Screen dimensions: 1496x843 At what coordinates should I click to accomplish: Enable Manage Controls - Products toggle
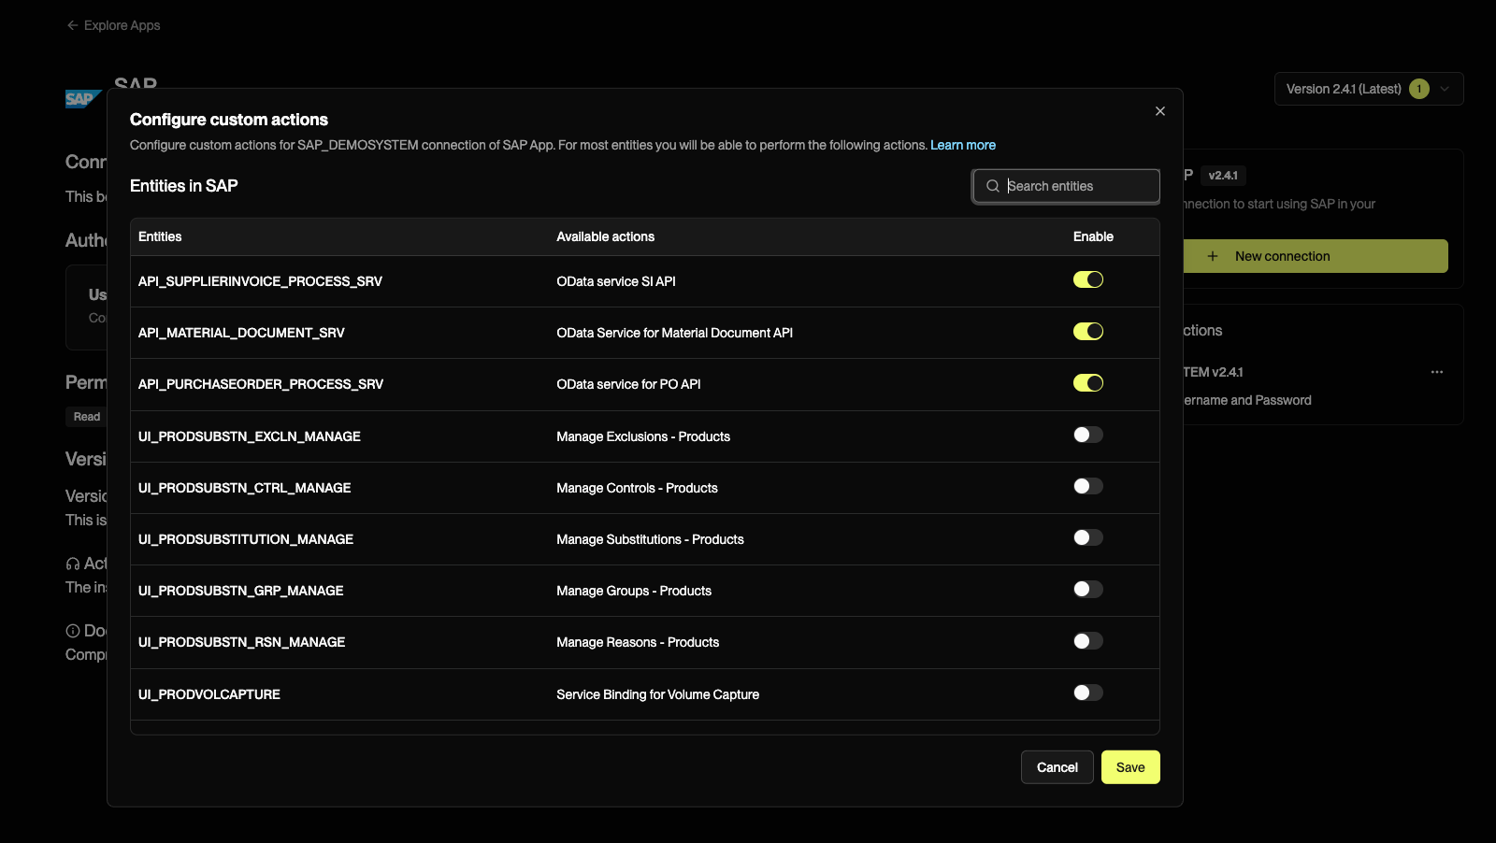coord(1087,486)
